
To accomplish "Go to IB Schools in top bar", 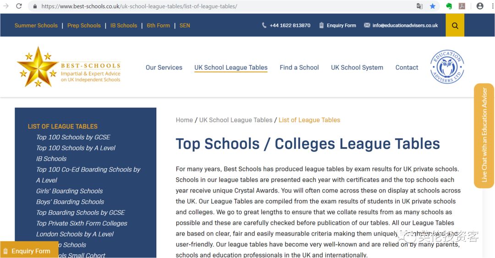I will (124, 26).
